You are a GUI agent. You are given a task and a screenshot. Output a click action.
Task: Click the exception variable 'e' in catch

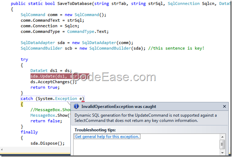(81, 99)
